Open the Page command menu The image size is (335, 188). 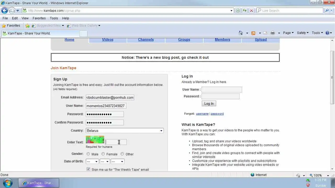coord(288,33)
